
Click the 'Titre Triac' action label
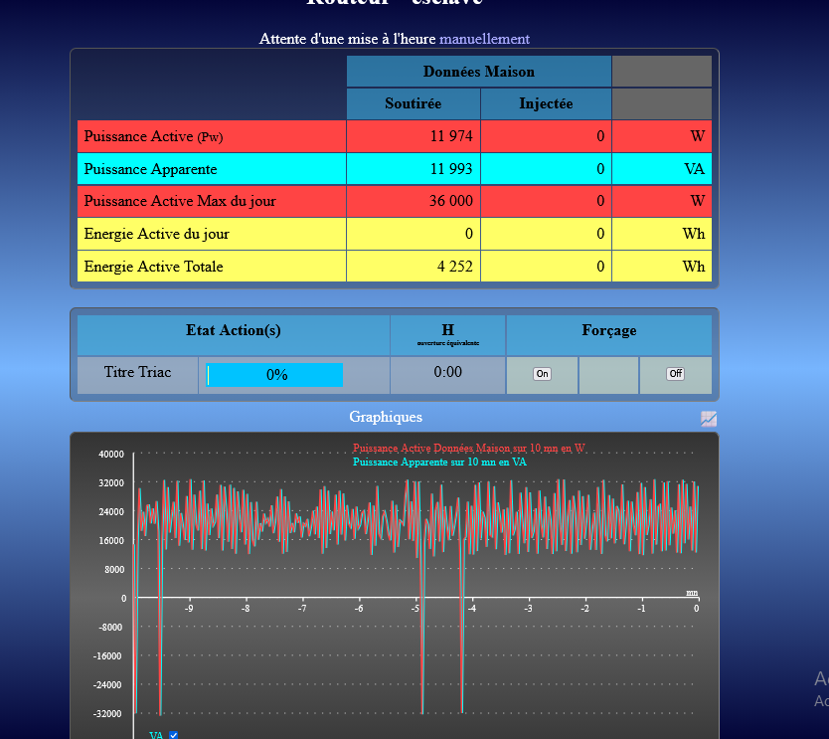[137, 372]
